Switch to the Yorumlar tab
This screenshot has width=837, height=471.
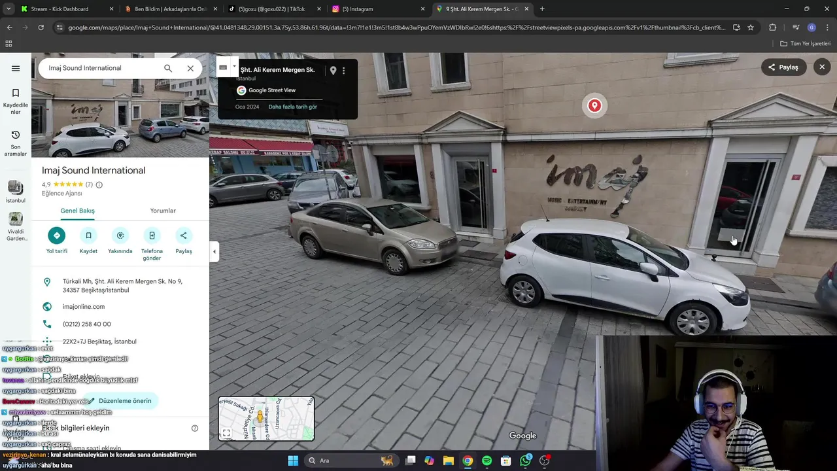click(163, 211)
